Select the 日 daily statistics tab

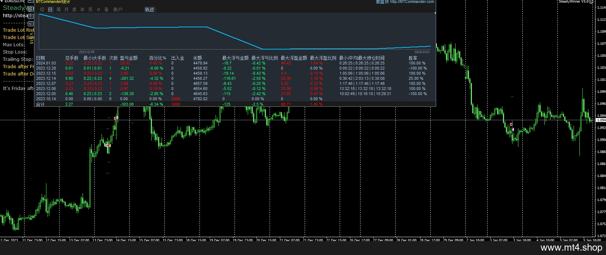pos(50,9)
